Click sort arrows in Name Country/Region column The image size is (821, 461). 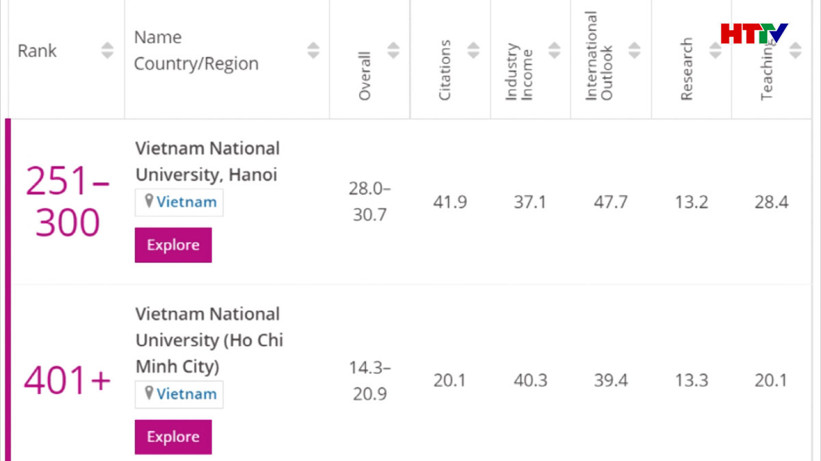313,51
